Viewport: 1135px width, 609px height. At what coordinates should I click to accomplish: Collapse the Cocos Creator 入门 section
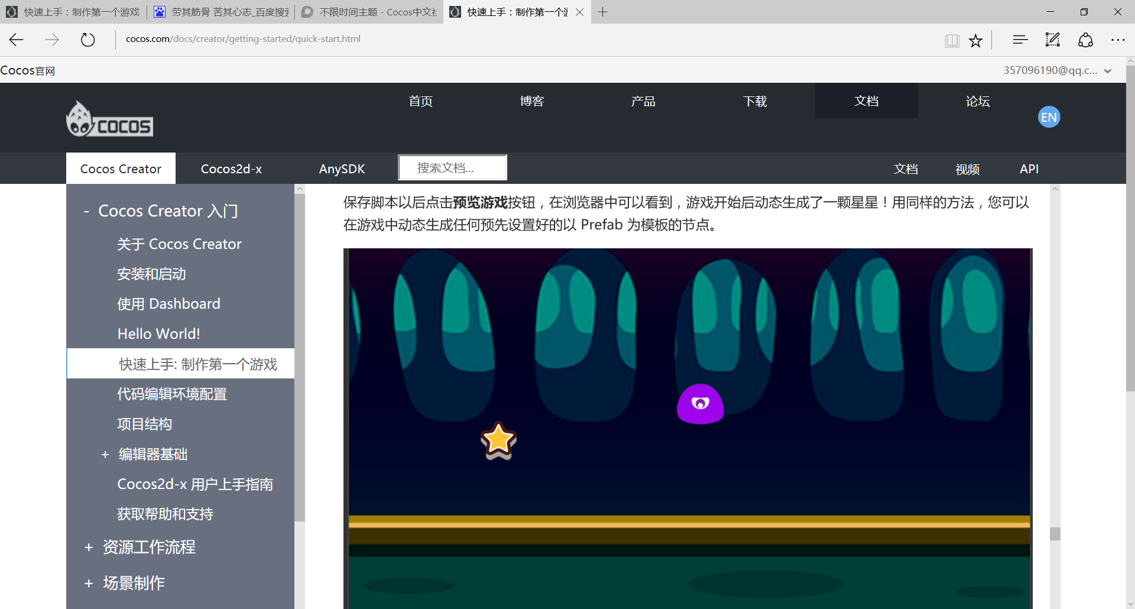click(x=87, y=211)
